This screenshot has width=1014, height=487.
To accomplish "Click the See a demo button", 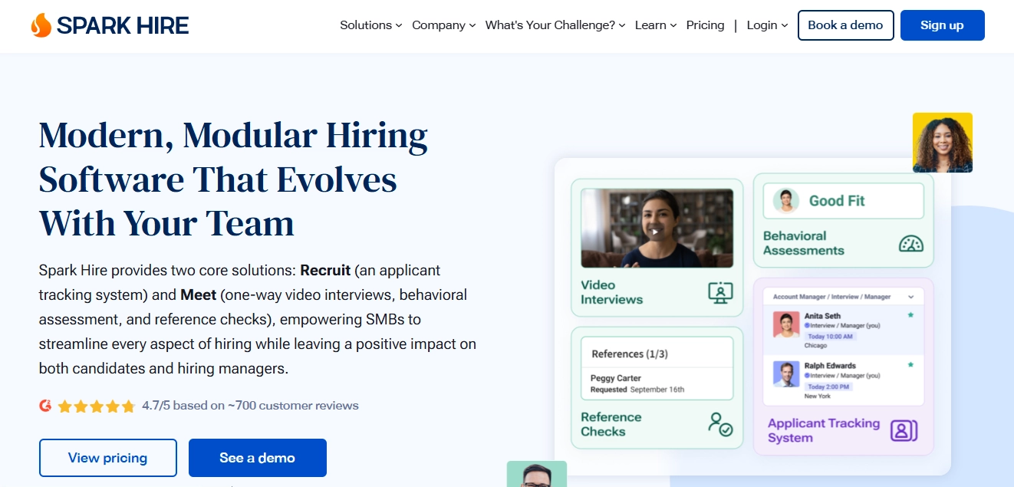I will coord(258,458).
